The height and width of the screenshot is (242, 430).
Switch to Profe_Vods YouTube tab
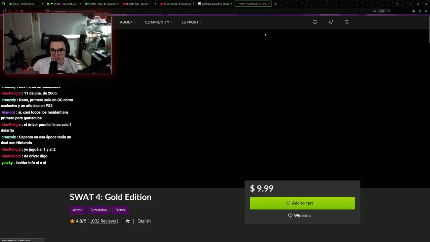point(139,4)
